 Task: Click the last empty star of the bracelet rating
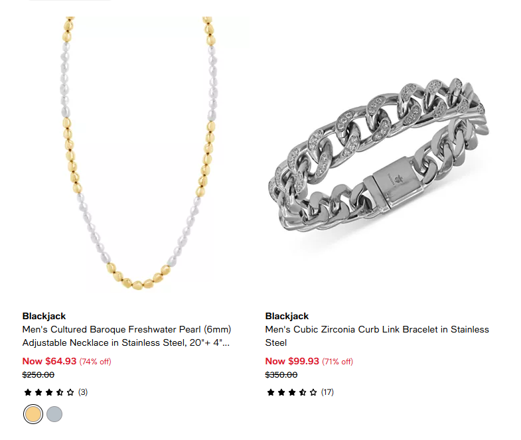[313, 392]
